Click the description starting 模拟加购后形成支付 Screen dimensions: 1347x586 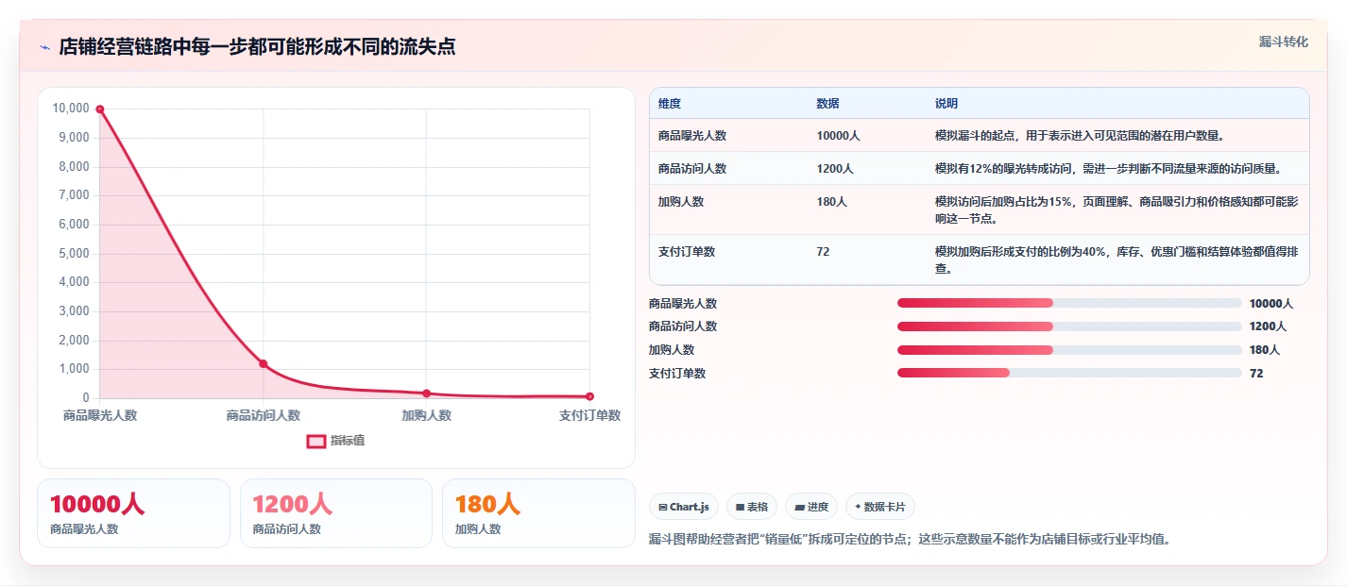click(x=1117, y=260)
